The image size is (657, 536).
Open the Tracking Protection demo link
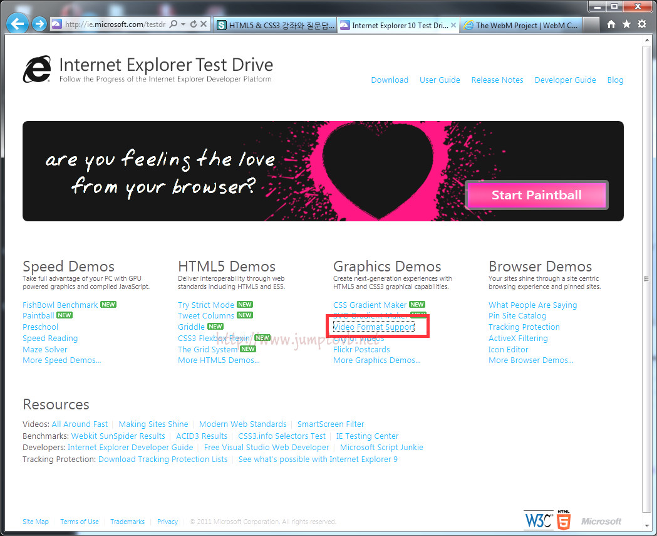524,327
